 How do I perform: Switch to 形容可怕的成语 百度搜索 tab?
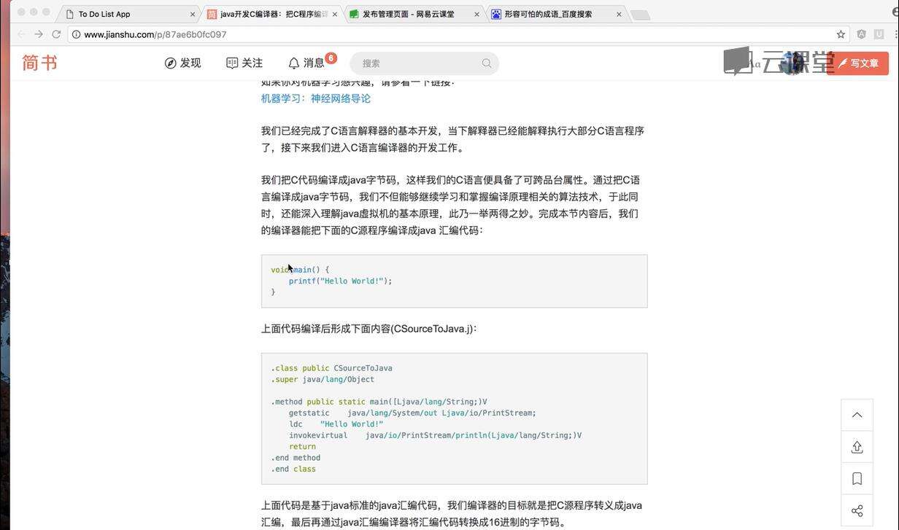(x=549, y=14)
